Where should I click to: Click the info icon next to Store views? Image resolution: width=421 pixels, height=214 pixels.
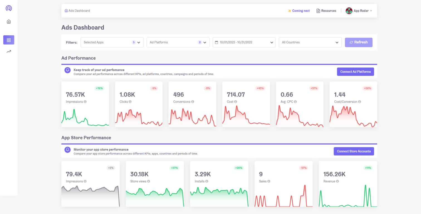148,181
